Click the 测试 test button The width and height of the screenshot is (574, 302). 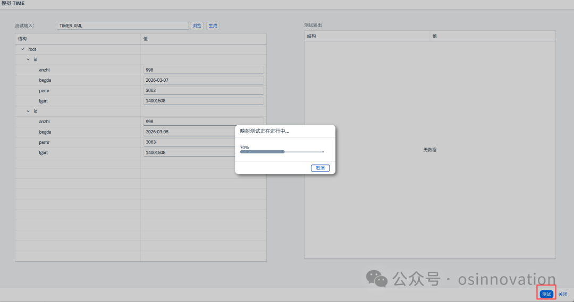point(546,294)
